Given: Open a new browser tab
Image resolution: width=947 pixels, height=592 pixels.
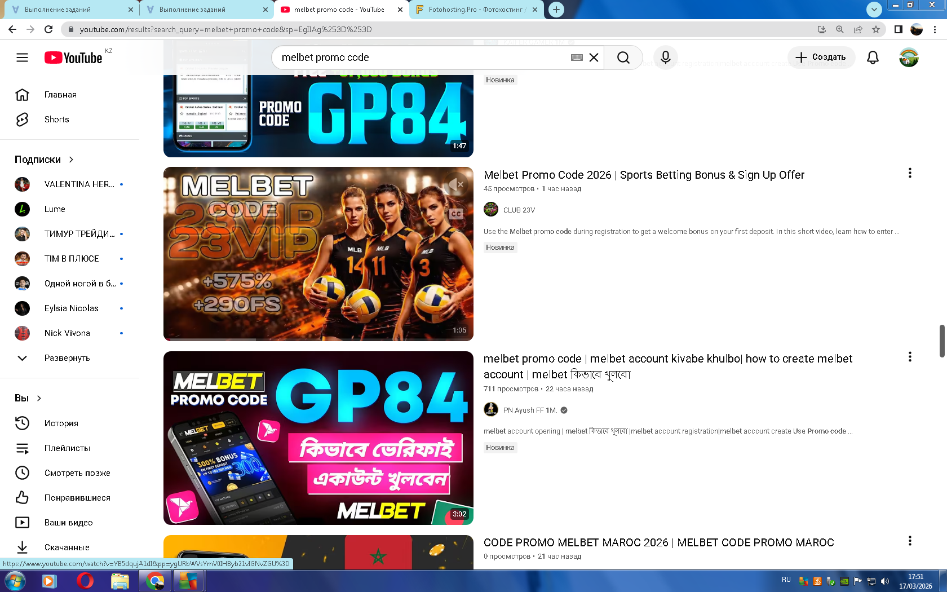Looking at the screenshot, I should 556,10.
